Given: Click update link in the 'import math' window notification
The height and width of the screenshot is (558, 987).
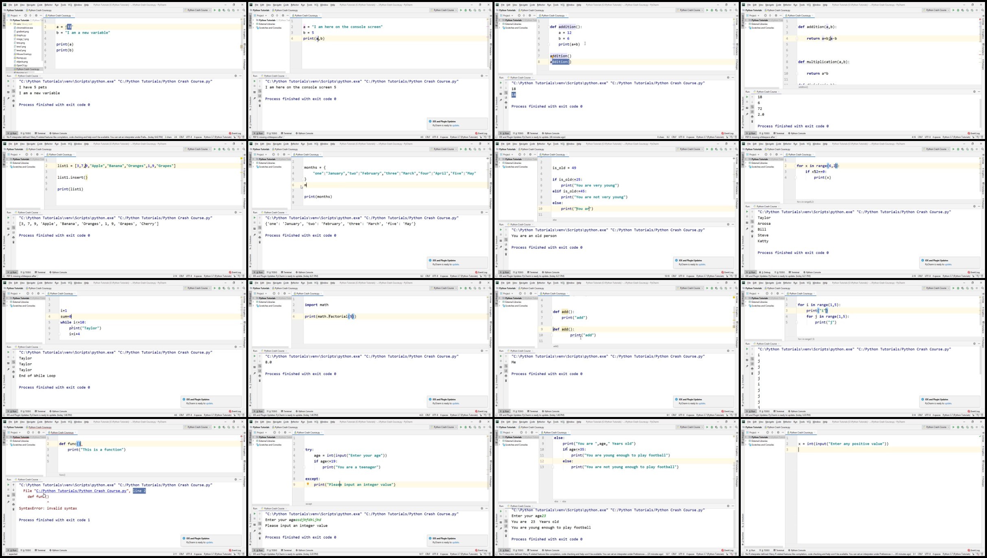Looking at the screenshot, I should pyautogui.click(x=455, y=404).
